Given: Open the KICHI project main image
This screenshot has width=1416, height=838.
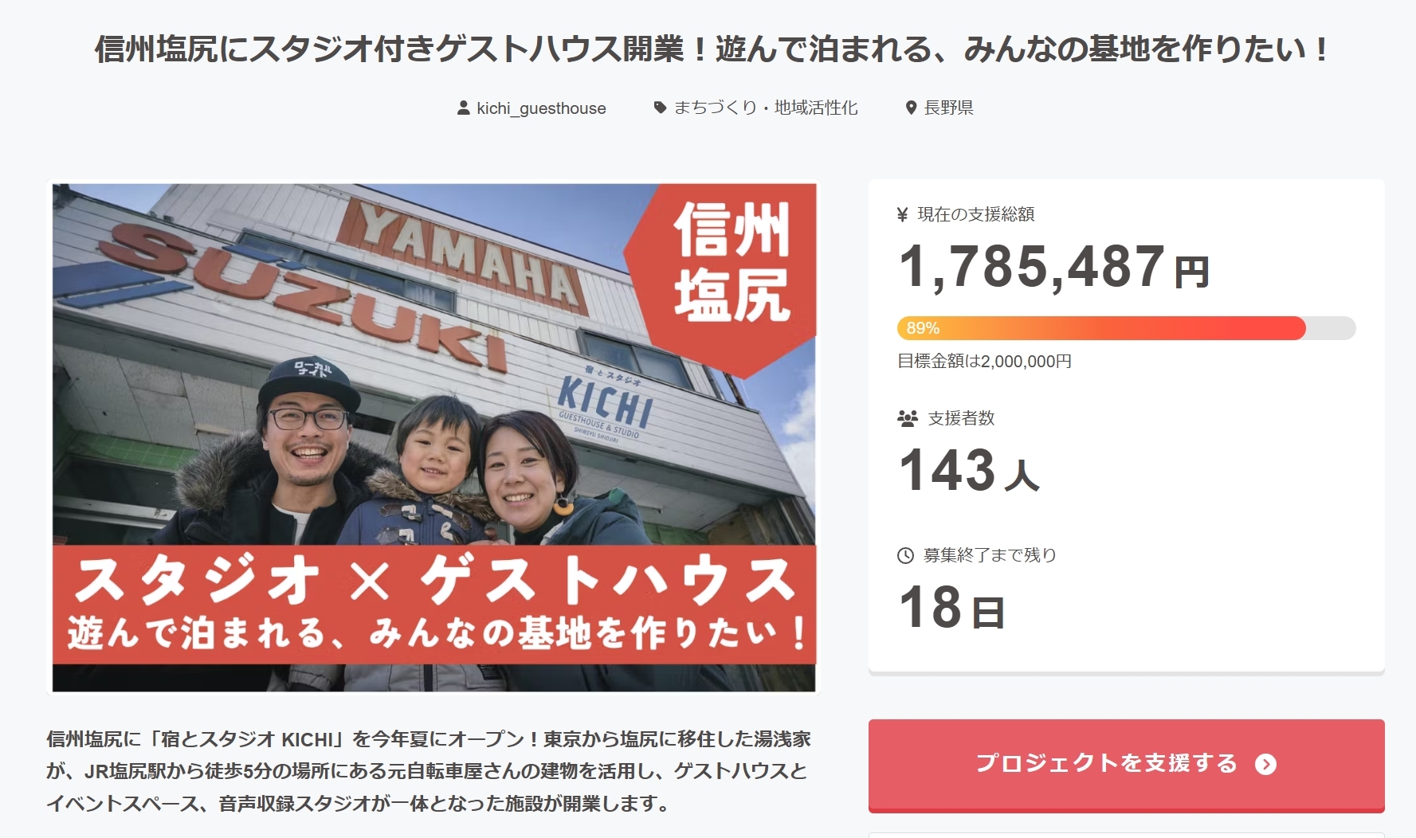Looking at the screenshot, I should pos(434,437).
